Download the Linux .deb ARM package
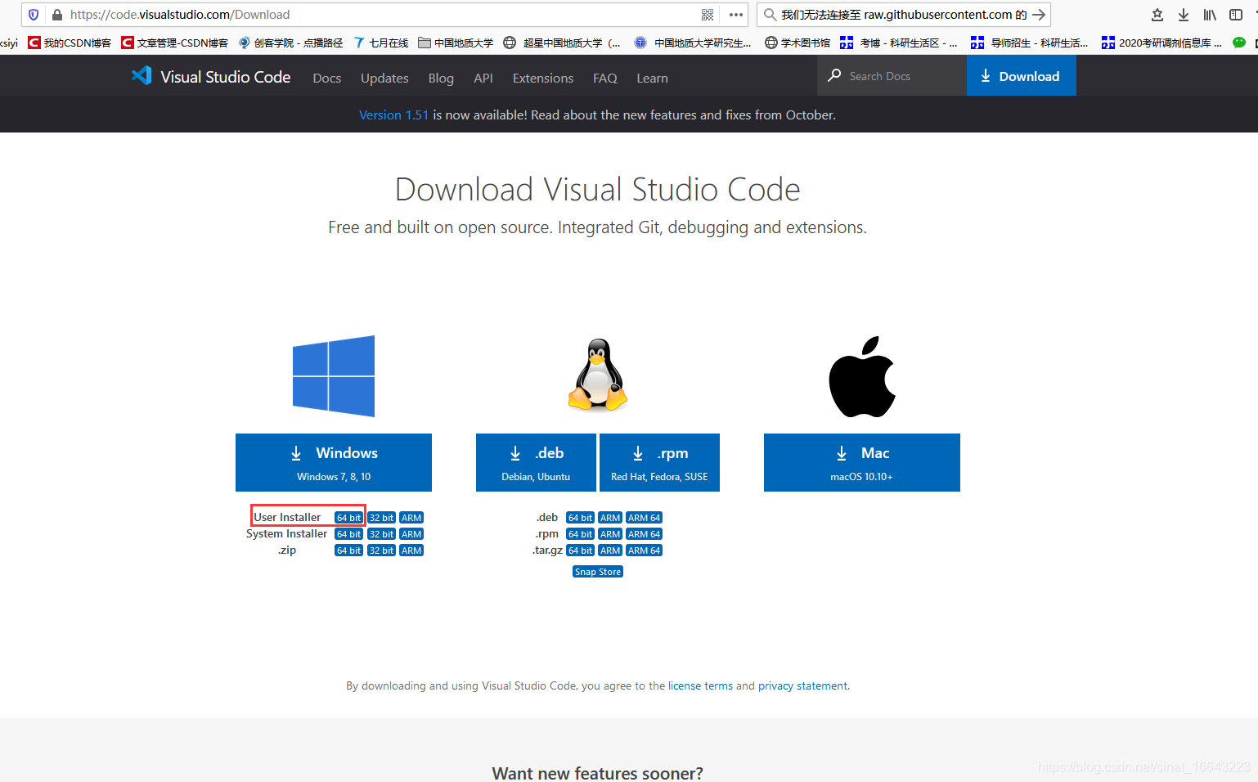 pyautogui.click(x=610, y=518)
